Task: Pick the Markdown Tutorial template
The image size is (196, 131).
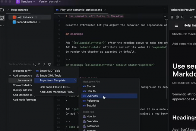Action: [109, 106]
